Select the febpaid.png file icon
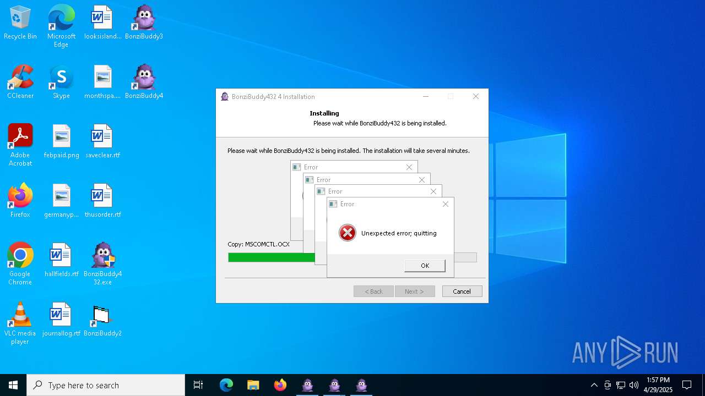 [x=61, y=142]
